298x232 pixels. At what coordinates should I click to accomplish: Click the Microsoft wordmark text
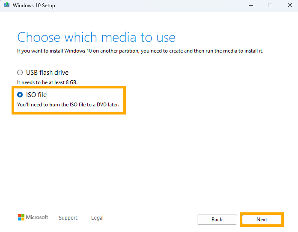(37, 217)
